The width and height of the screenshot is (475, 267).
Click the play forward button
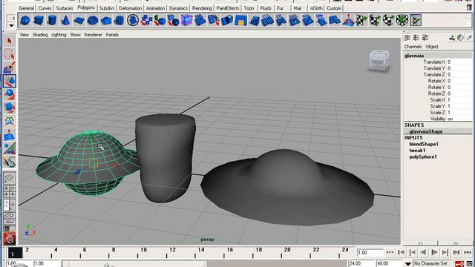[434, 252]
